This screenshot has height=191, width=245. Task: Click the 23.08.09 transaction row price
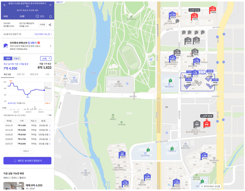tap(22, 139)
